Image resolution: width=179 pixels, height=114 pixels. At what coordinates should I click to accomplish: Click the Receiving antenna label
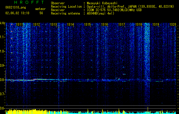(x=65, y=13)
